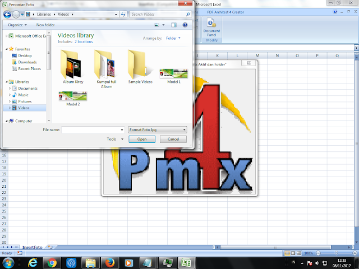Open Internet Explorer from taskbar
359x269 pixels.
[x=33, y=263]
